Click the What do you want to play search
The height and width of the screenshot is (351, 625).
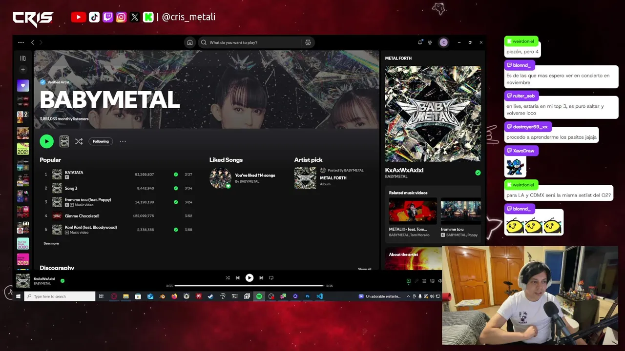pyautogui.click(x=250, y=42)
